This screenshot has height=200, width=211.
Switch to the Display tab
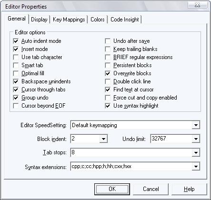[x=39, y=20]
